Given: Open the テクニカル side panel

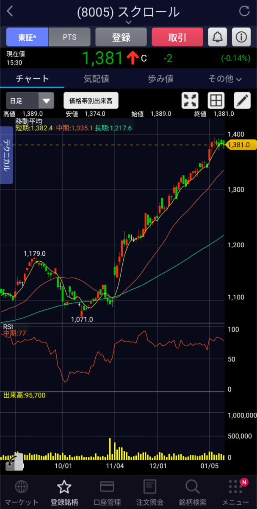Looking at the screenshot, I should (x=7, y=155).
